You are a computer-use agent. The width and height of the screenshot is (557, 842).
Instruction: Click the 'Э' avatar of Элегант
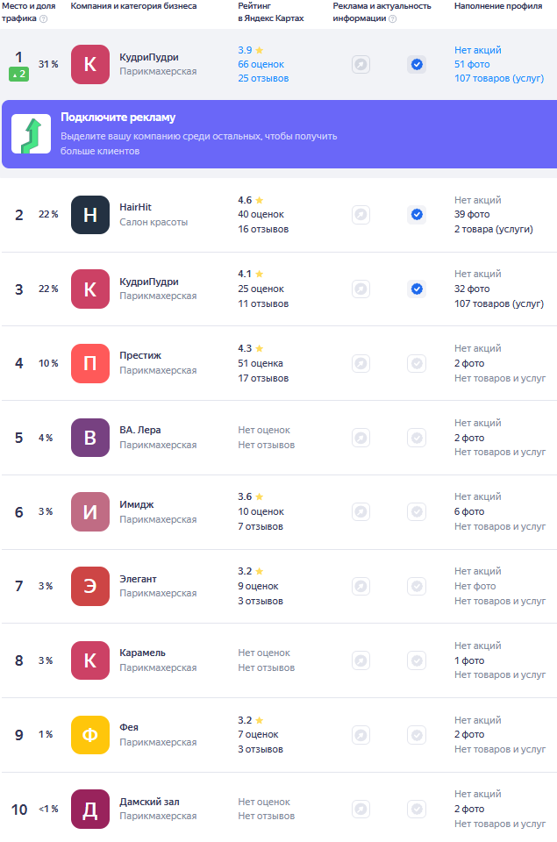coord(90,586)
